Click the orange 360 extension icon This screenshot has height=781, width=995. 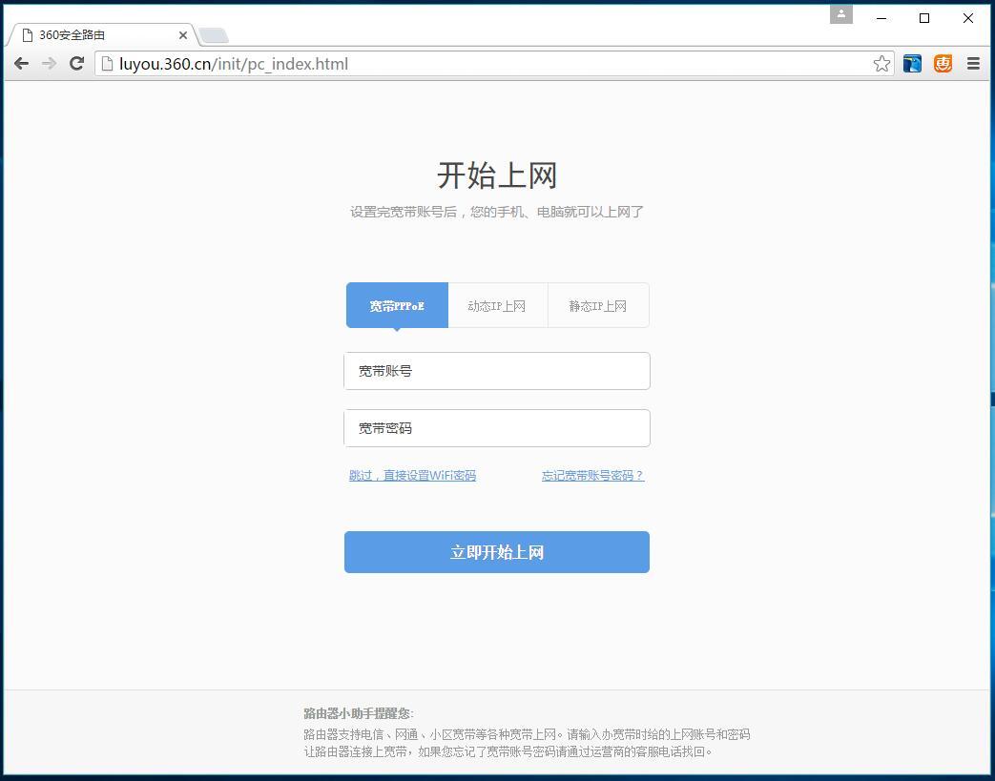coord(943,63)
